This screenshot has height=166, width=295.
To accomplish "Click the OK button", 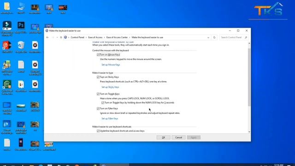I will click(x=163, y=137).
